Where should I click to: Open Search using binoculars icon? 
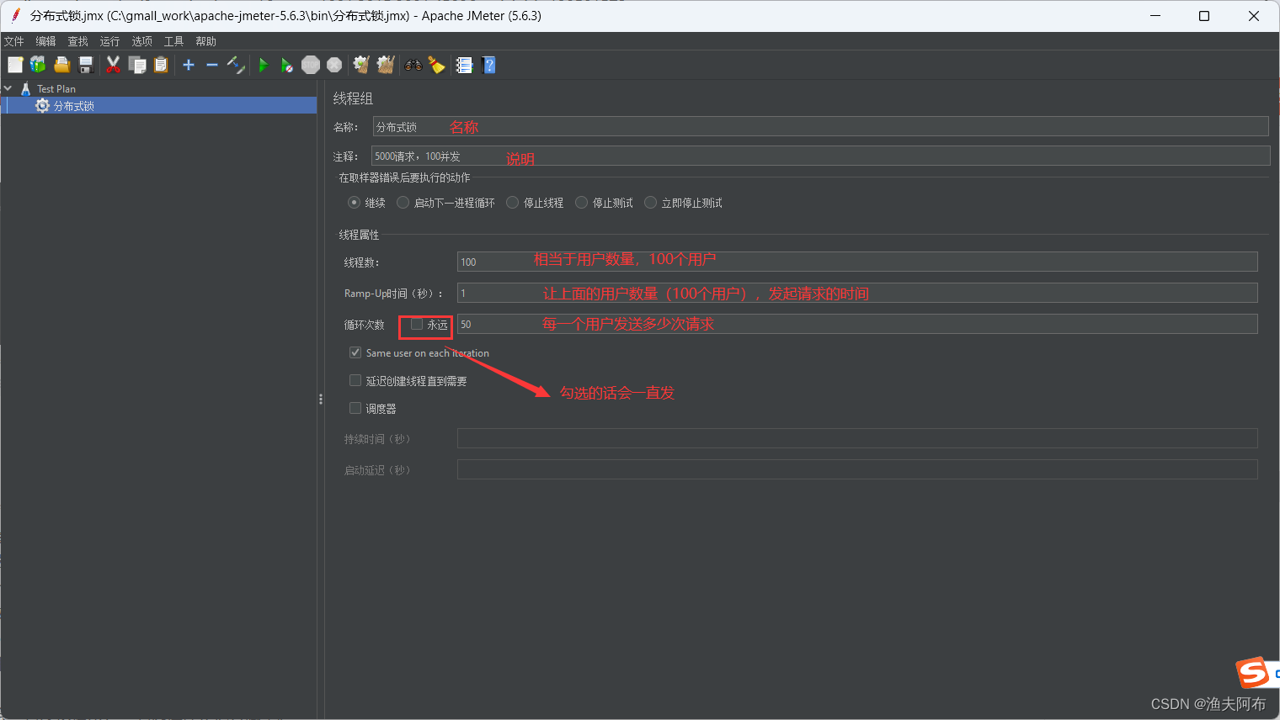(413, 65)
